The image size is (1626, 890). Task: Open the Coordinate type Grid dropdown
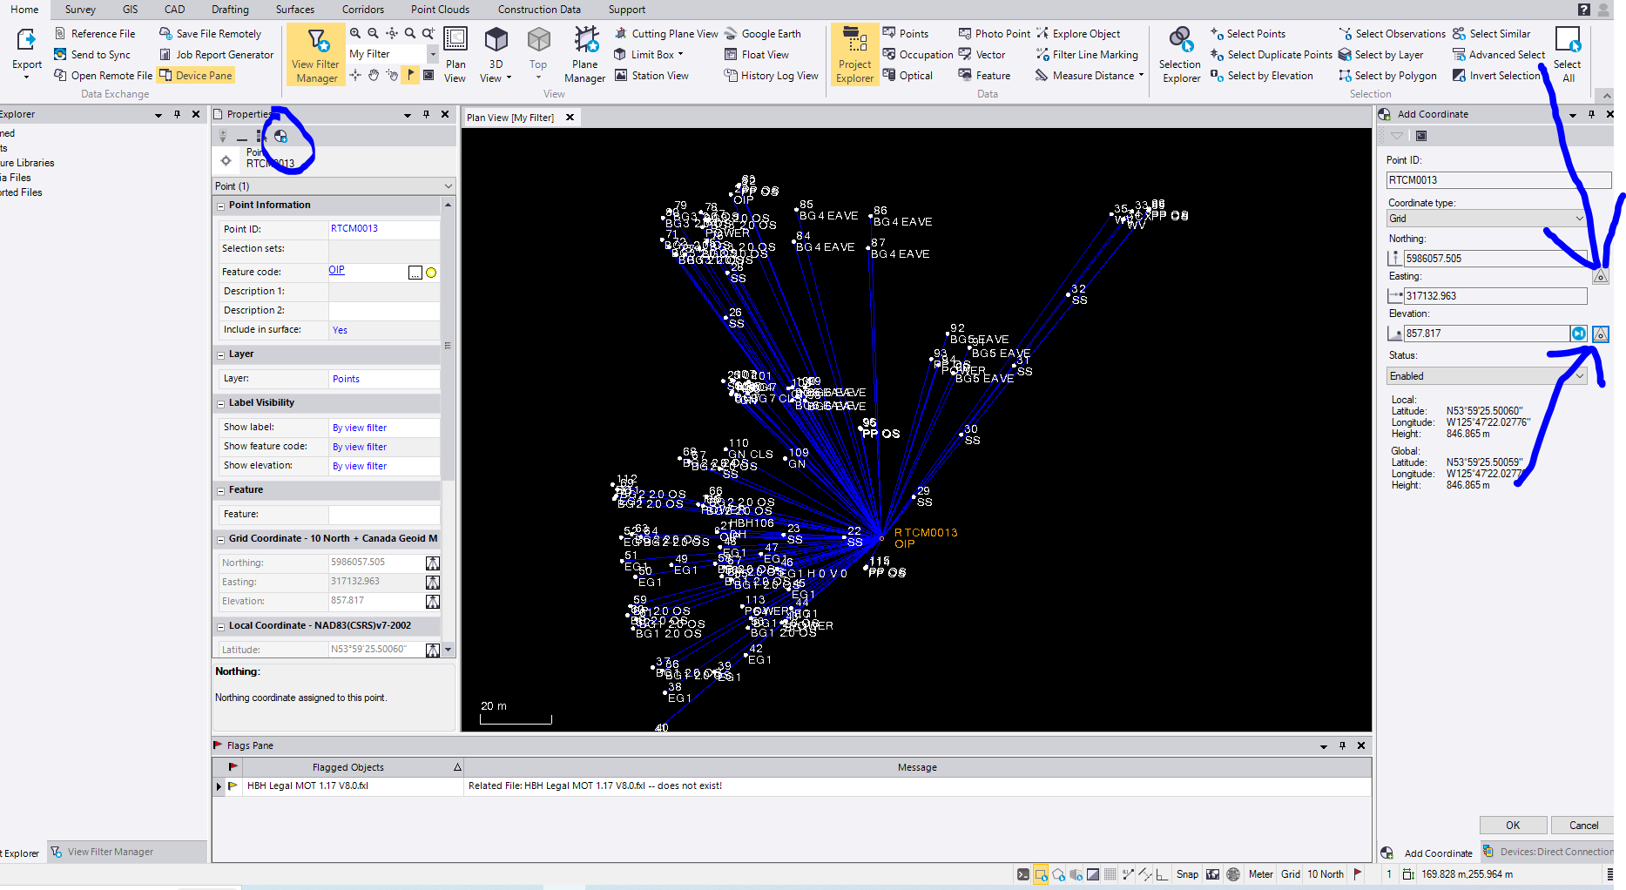point(1487,219)
